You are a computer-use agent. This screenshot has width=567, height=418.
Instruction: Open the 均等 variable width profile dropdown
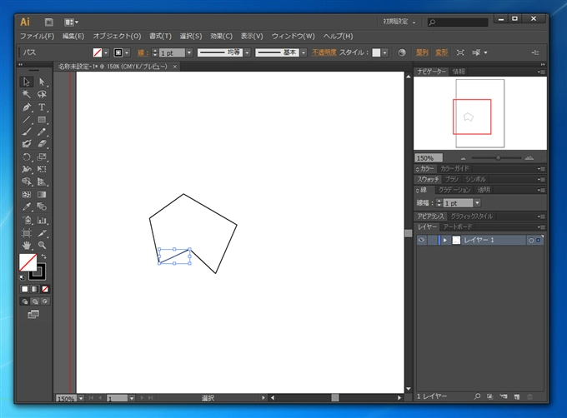tap(247, 52)
